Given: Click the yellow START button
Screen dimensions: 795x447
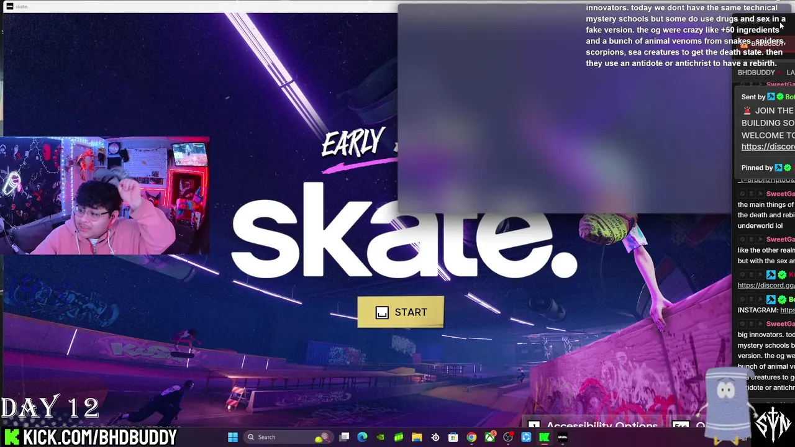Looking at the screenshot, I should (401, 312).
